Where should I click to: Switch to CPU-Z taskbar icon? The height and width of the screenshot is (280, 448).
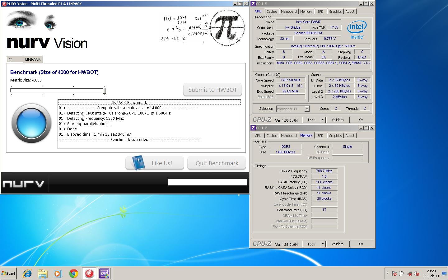click(x=104, y=273)
